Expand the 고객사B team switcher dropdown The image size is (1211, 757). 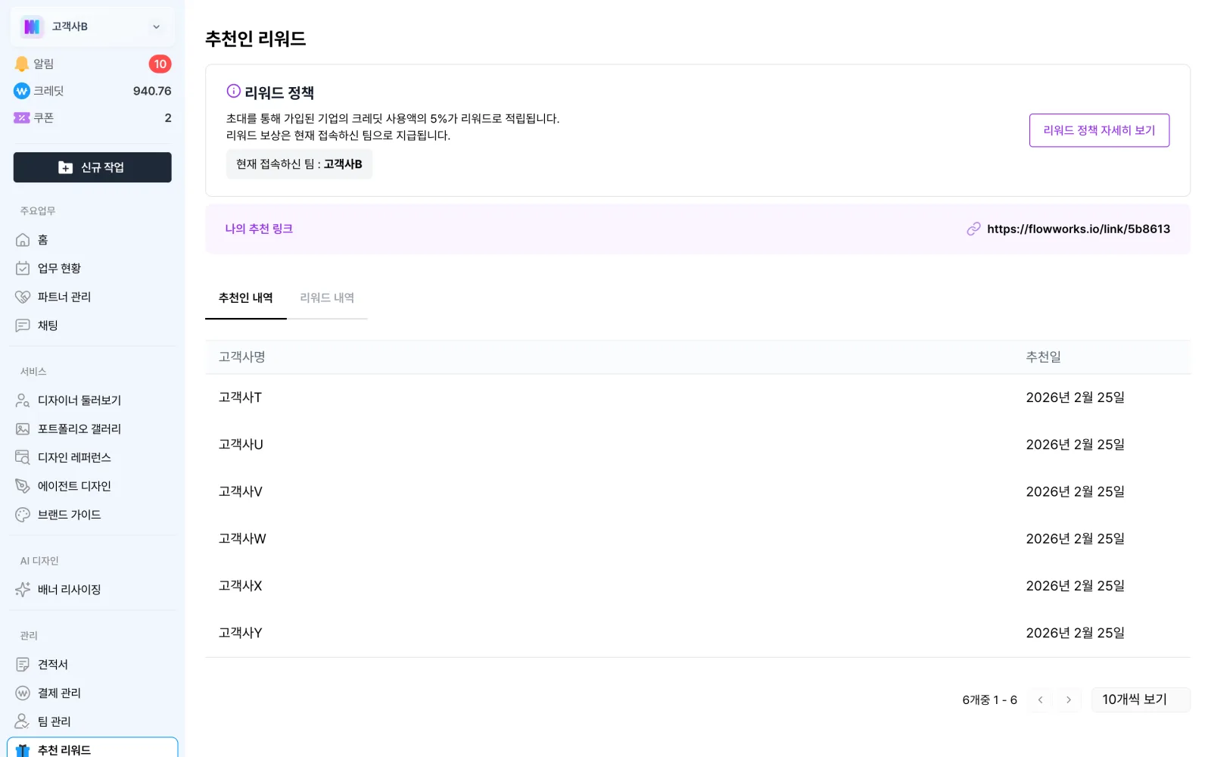pos(92,26)
